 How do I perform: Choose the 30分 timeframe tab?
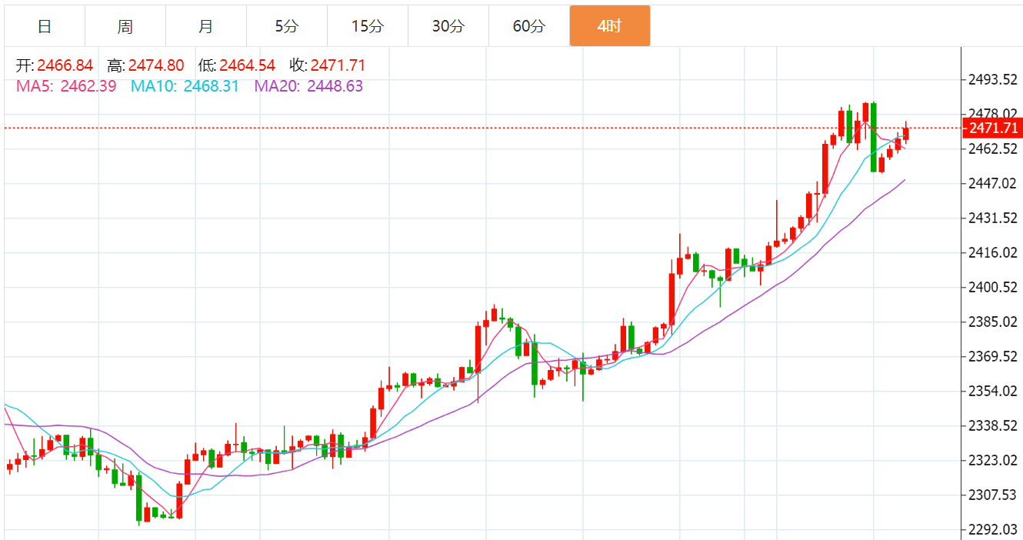[x=448, y=26]
